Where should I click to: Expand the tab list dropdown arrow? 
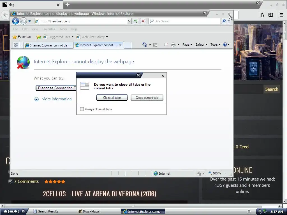click(x=21, y=45)
